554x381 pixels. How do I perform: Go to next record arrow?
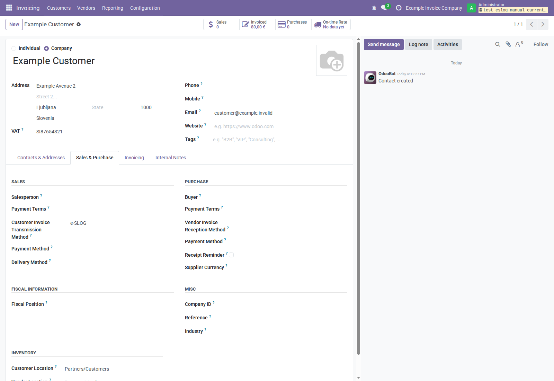(x=543, y=24)
